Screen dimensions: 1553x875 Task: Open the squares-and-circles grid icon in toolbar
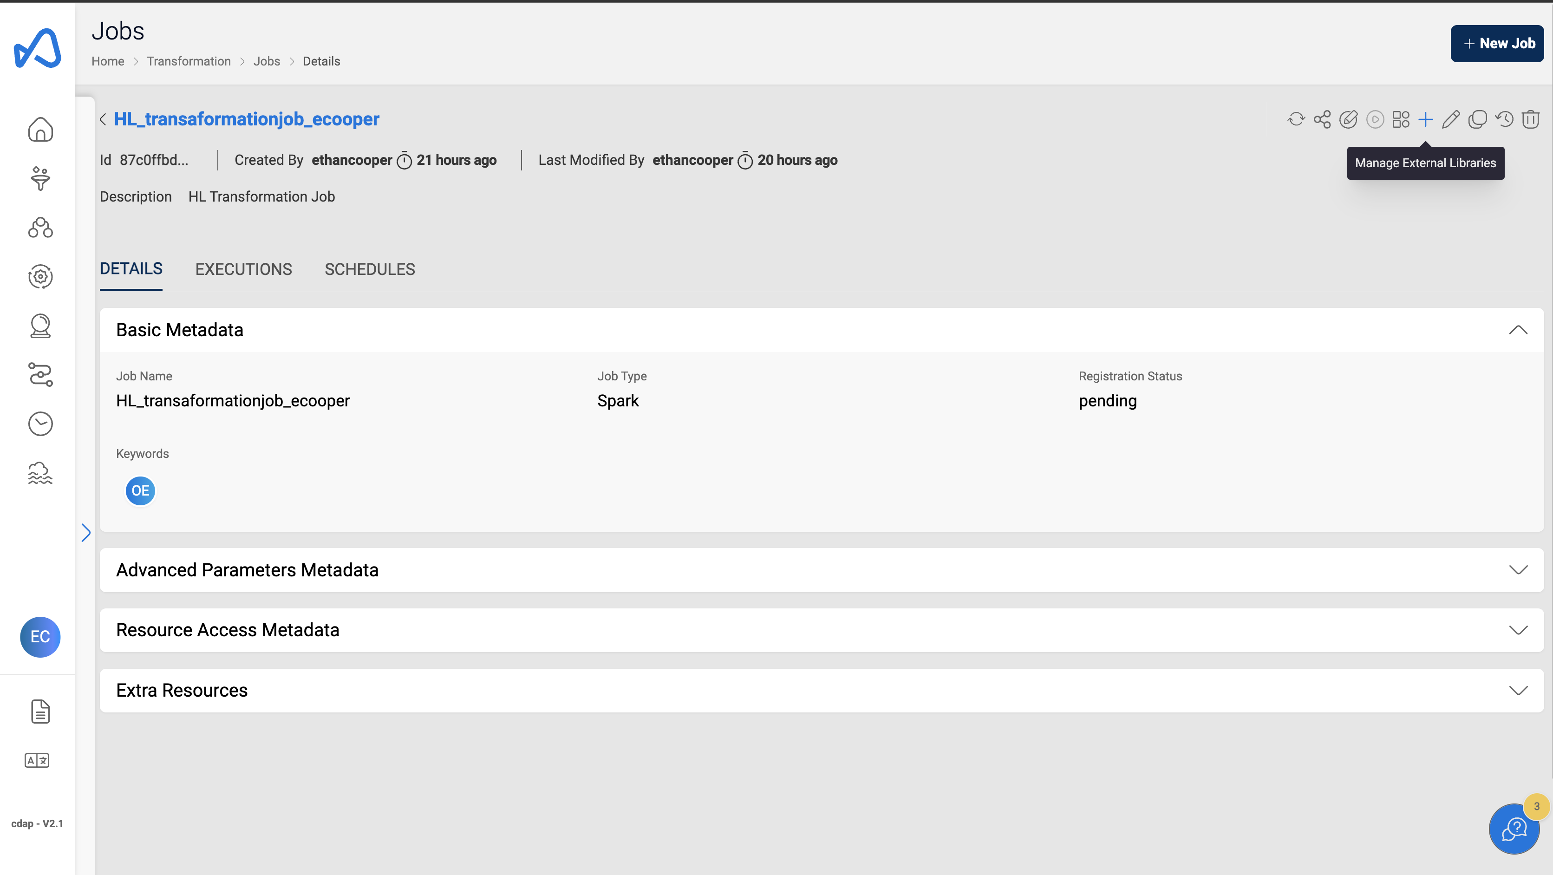click(1401, 119)
